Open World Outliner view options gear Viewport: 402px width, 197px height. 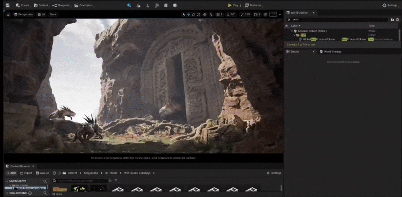(x=398, y=19)
